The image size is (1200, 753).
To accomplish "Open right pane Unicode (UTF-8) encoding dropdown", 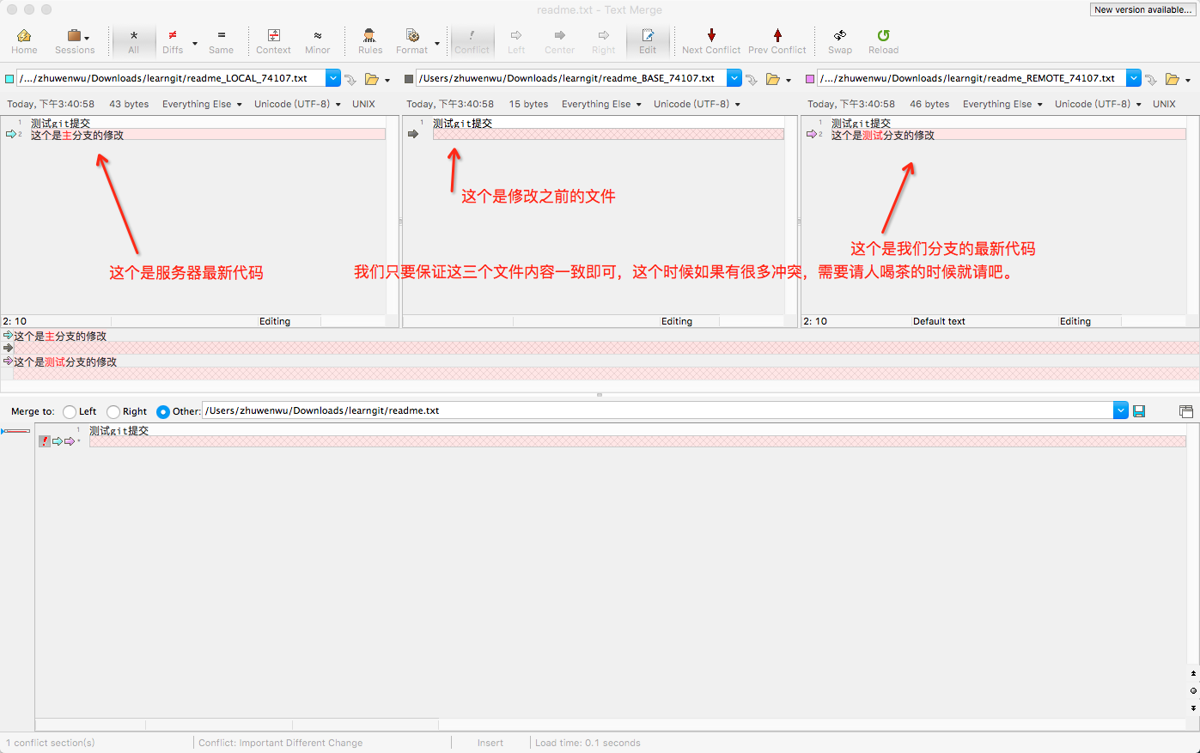I will pos(1098,104).
